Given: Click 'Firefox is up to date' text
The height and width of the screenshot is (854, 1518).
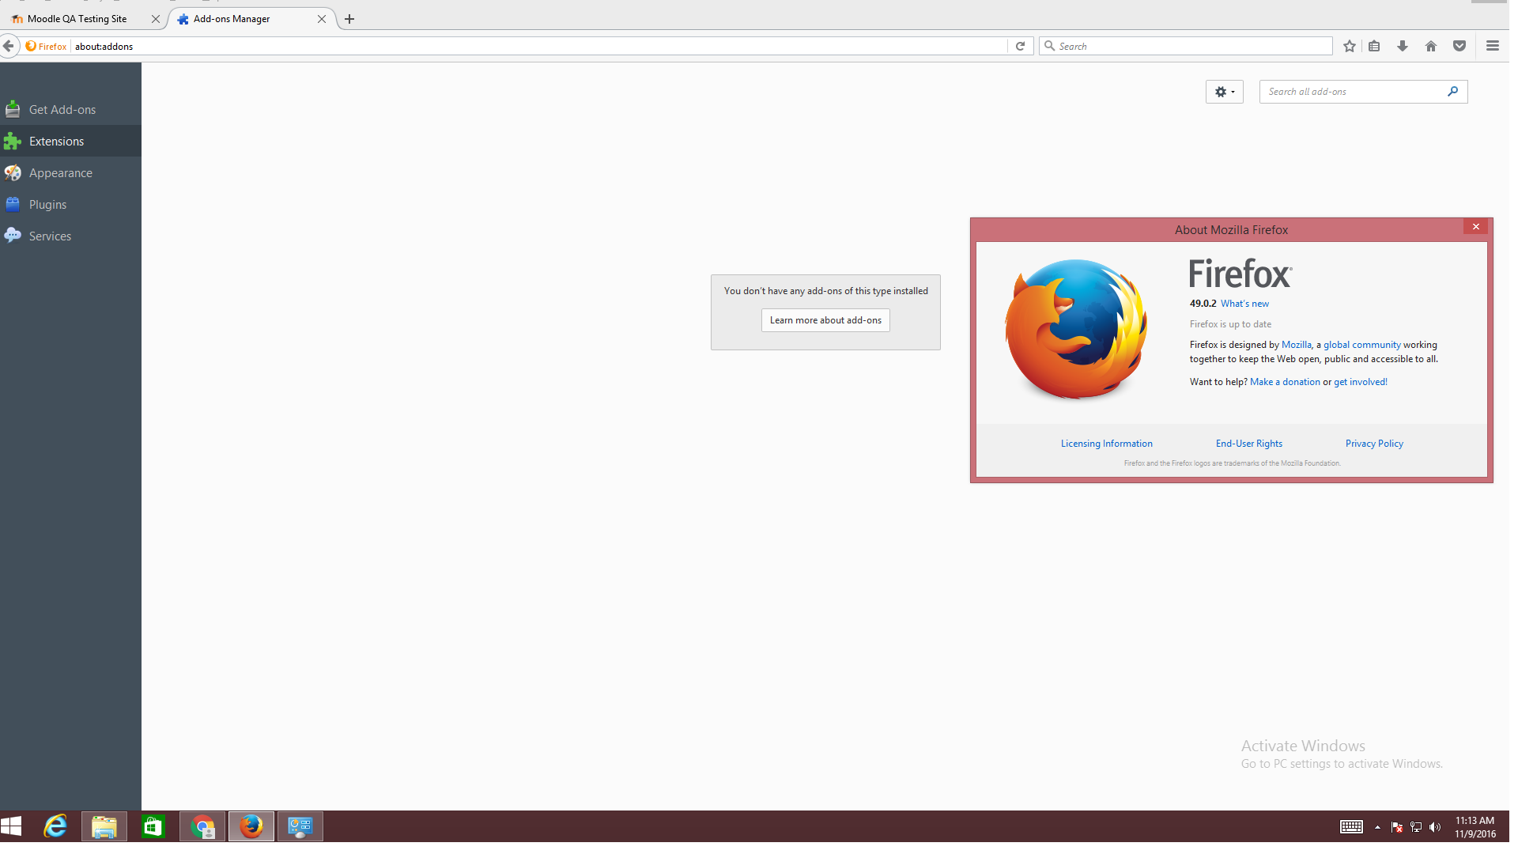Looking at the screenshot, I should (1230, 324).
